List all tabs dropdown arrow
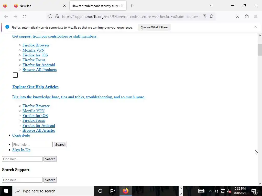Screen dimensions: 262x196 [211, 6]
